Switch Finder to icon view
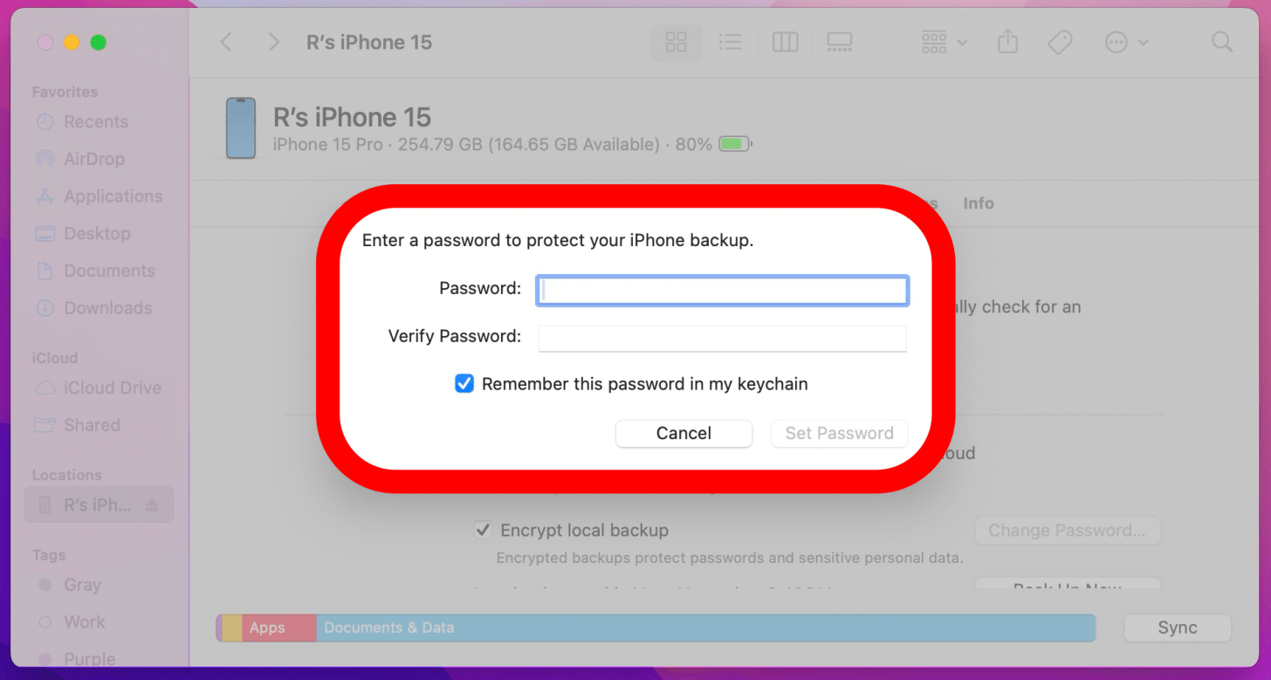This screenshot has height=680, width=1271. coord(676,42)
